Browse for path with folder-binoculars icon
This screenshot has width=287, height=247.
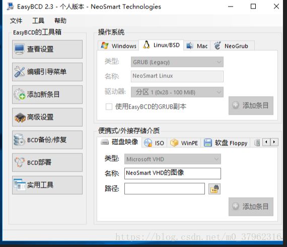(x=214, y=189)
